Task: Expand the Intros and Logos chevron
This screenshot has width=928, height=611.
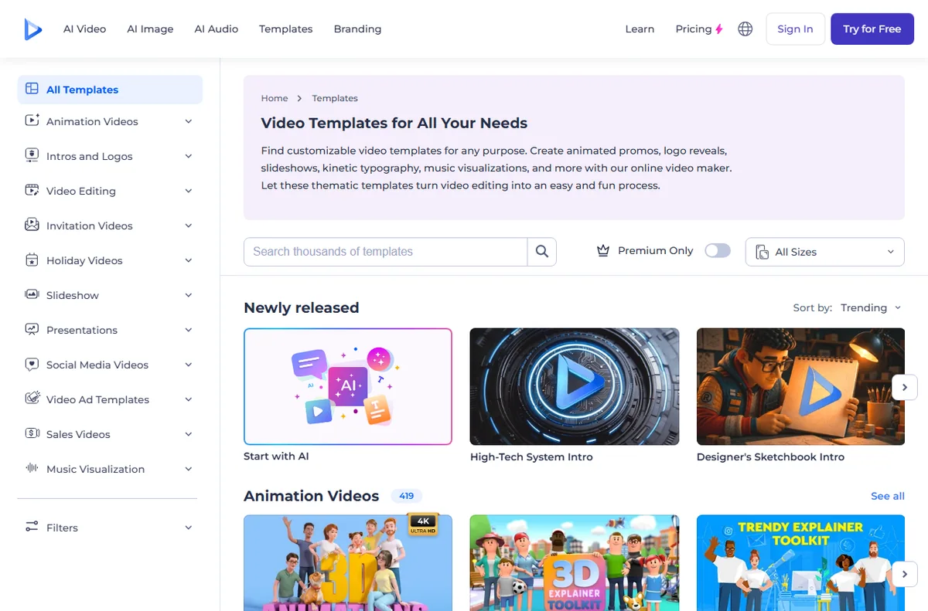Action: point(189,156)
